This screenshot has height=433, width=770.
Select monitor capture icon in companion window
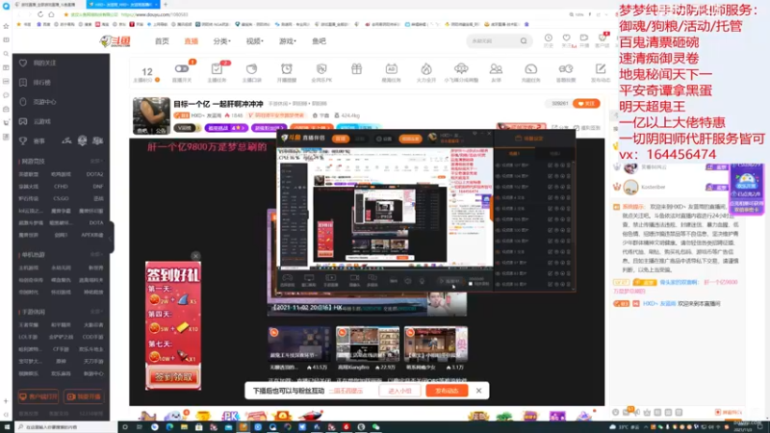point(309,279)
